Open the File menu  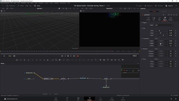tap(11, 3)
